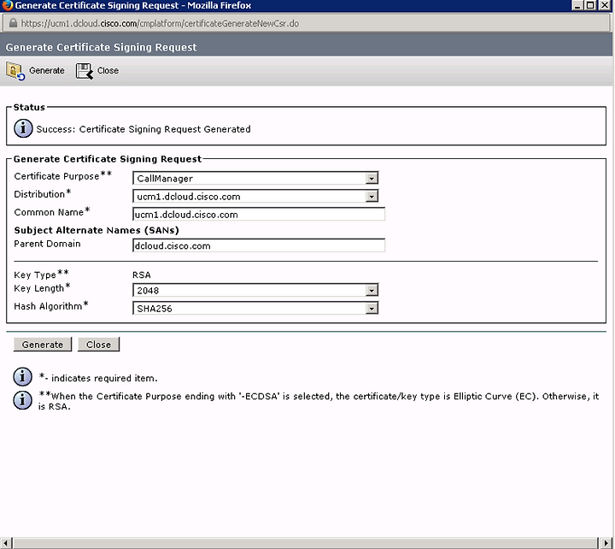Click the Firefox logo in the title bar
Image resolution: width=615 pixels, height=549 pixels.
(x=7, y=5)
